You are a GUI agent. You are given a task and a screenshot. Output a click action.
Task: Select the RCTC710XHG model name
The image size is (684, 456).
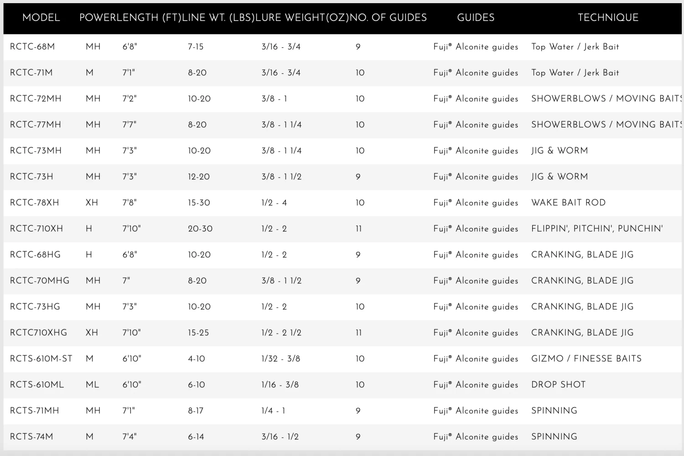point(38,332)
